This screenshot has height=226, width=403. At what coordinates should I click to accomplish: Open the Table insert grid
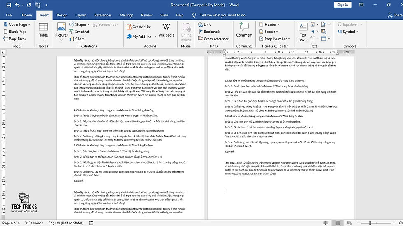coord(43,32)
